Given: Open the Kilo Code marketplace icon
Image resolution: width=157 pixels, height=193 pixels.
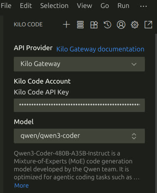Looking at the screenshot, I should click(x=94, y=25).
